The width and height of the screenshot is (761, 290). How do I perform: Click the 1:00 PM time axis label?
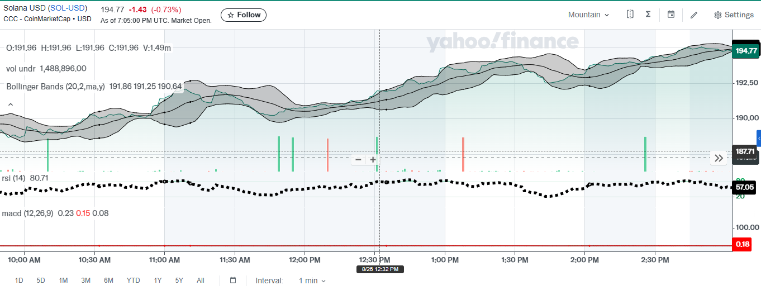(x=445, y=260)
